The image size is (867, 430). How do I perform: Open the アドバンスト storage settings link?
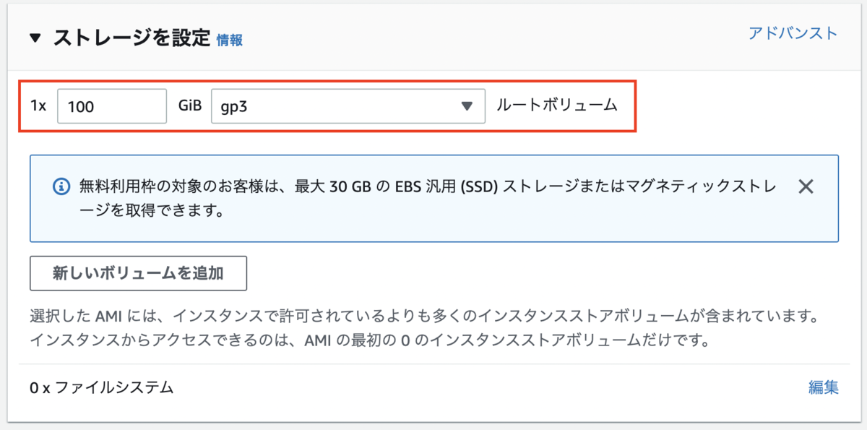pos(793,33)
